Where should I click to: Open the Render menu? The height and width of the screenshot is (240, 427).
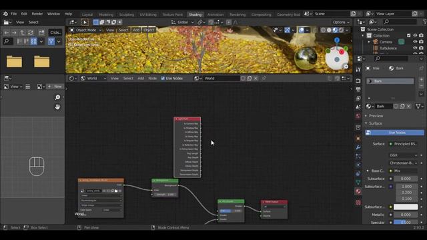click(x=37, y=13)
